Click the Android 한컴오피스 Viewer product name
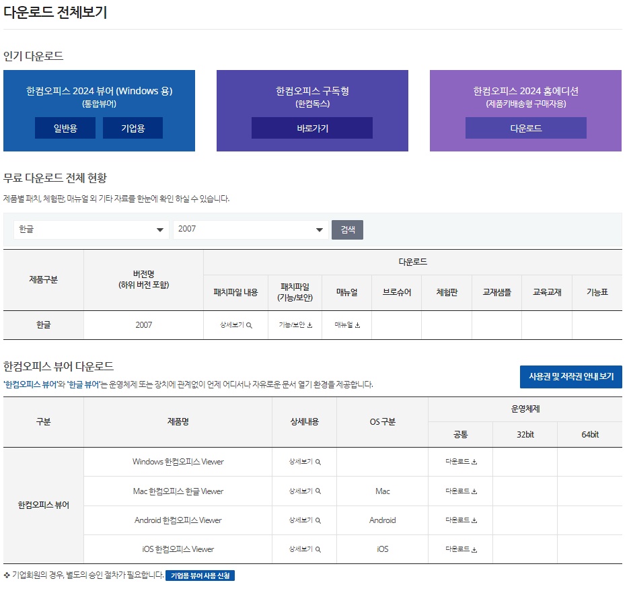This screenshot has width=629, height=591. (x=178, y=520)
